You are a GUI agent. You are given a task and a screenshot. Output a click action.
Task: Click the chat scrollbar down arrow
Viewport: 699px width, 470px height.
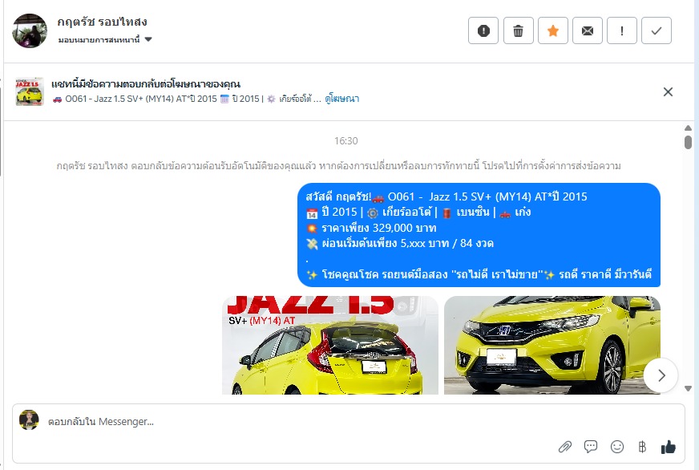(688, 388)
